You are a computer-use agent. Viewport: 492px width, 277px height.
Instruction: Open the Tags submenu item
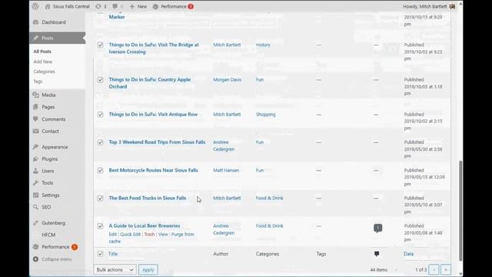pyautogui.click(x=38, y=82)
